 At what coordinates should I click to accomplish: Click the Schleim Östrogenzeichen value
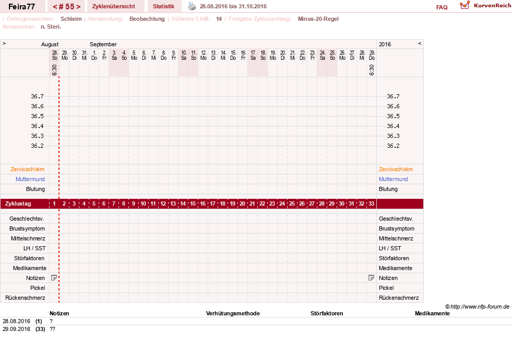click(x=71, y=19)
